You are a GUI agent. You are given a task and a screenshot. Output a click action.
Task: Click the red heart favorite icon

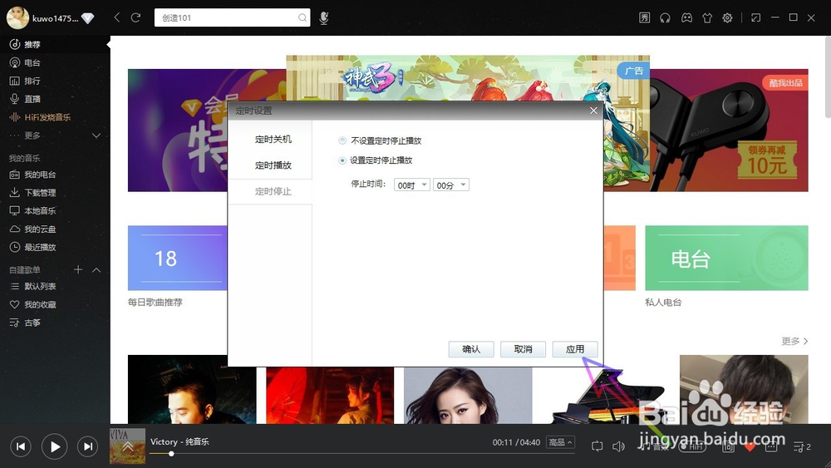(750, 447)
